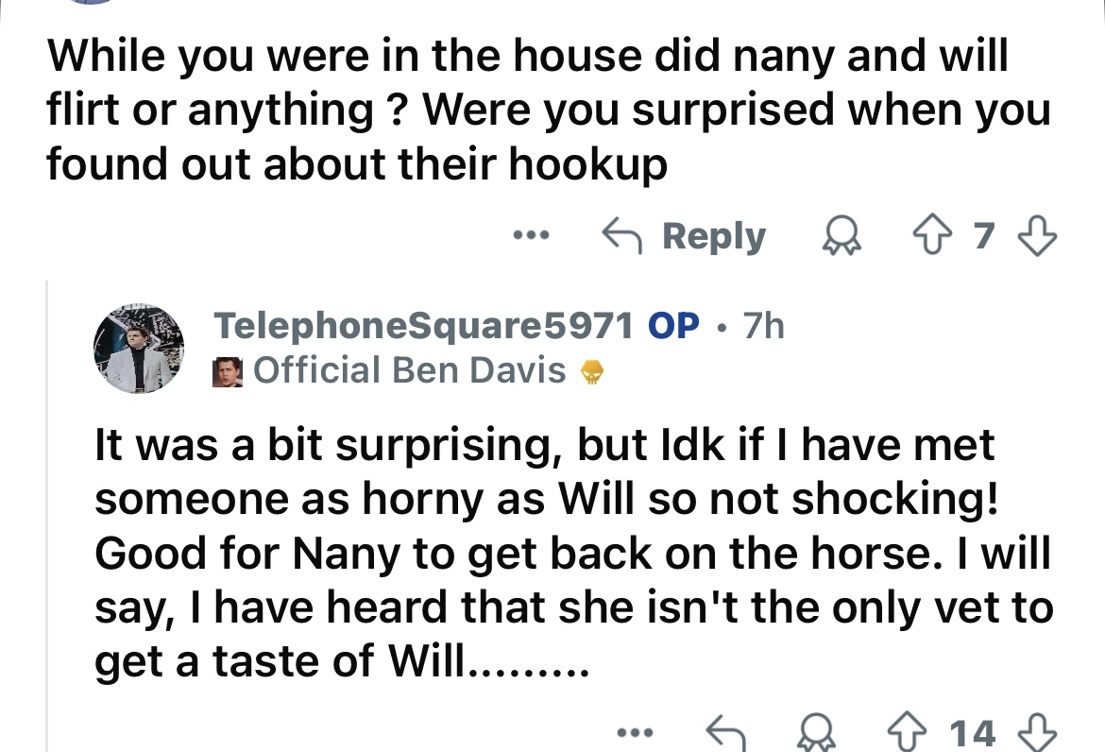This screenshot has width=1105, height=752.
Task: Open the TelephoneSquare5971 avatar picture
Action: point(139,349)
